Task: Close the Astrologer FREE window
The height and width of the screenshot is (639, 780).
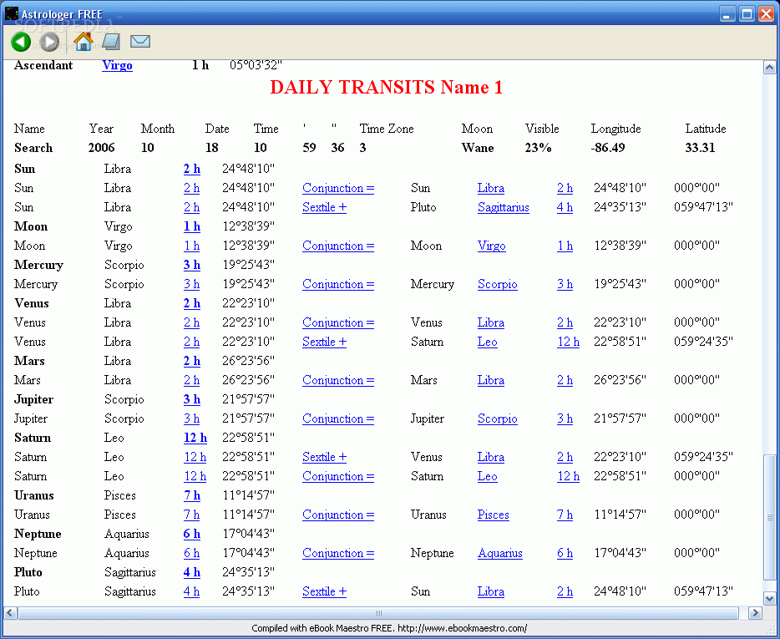Action: pos(766,14)
